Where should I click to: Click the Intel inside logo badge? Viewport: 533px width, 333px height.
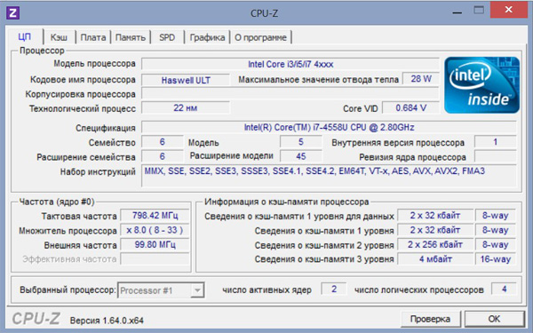(x=481, y=85)
